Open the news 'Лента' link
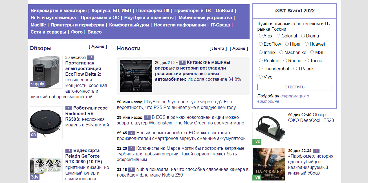This screenshot has width=368, height=183. coord(218,48)
